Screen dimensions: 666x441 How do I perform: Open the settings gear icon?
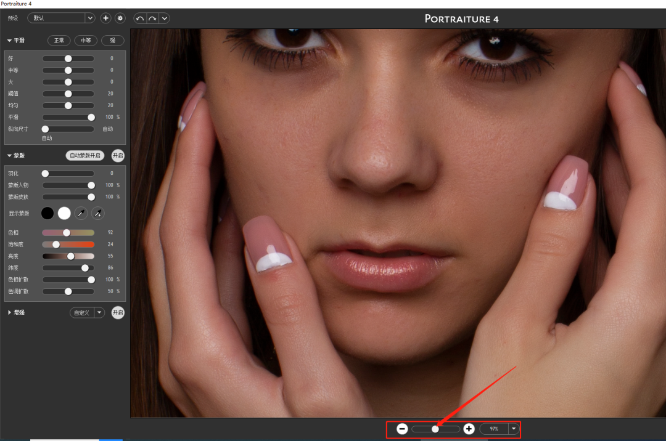120,18
